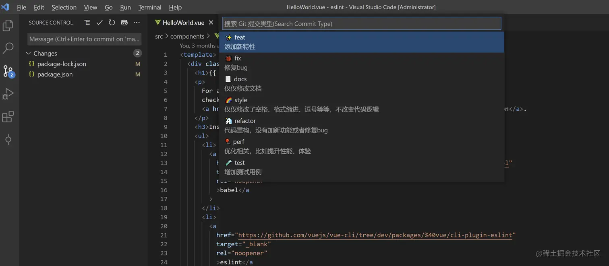
Task: Select the feat commit type
Action: click(x=362, y=42)
